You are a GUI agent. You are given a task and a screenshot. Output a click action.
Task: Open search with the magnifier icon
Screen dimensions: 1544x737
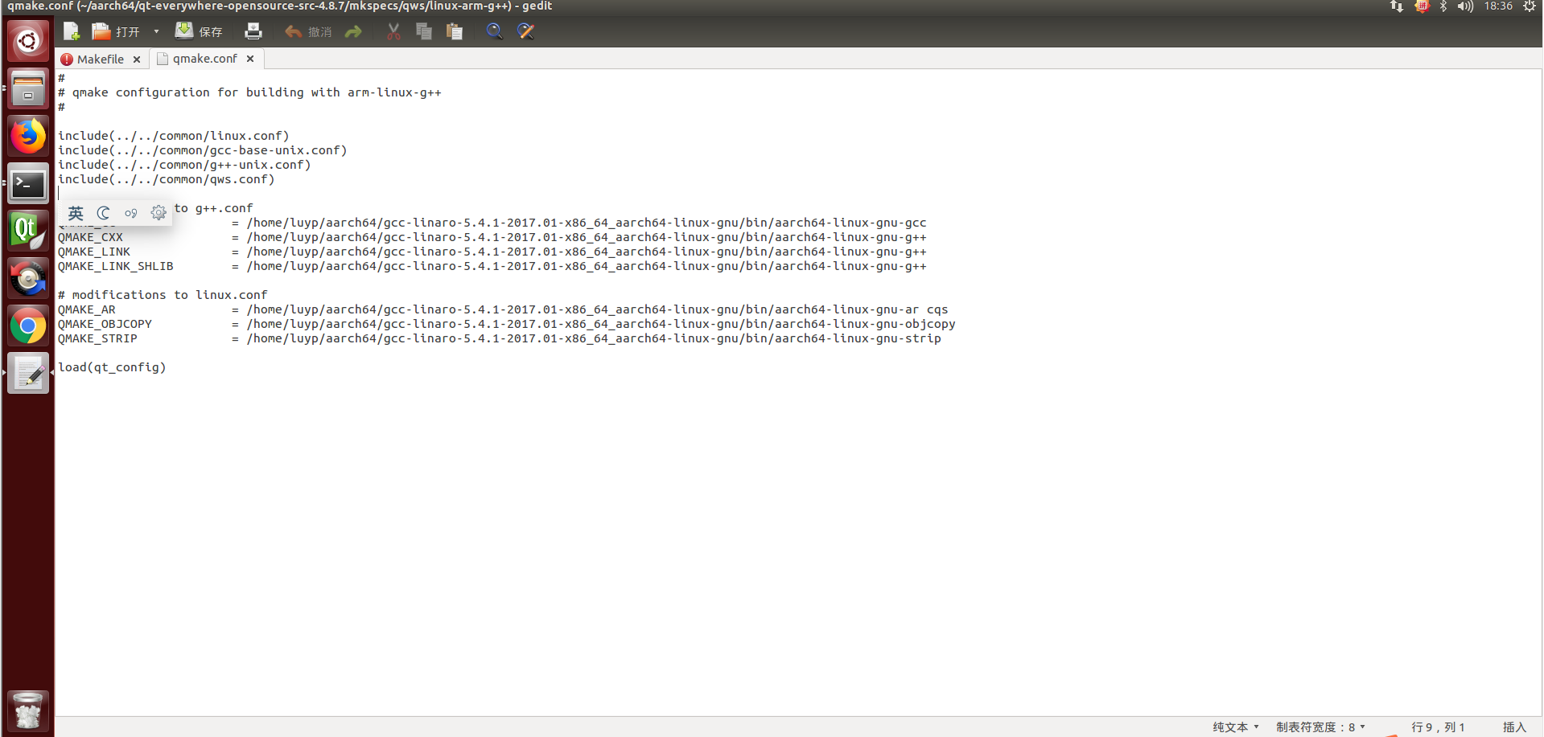click(495, 31)
